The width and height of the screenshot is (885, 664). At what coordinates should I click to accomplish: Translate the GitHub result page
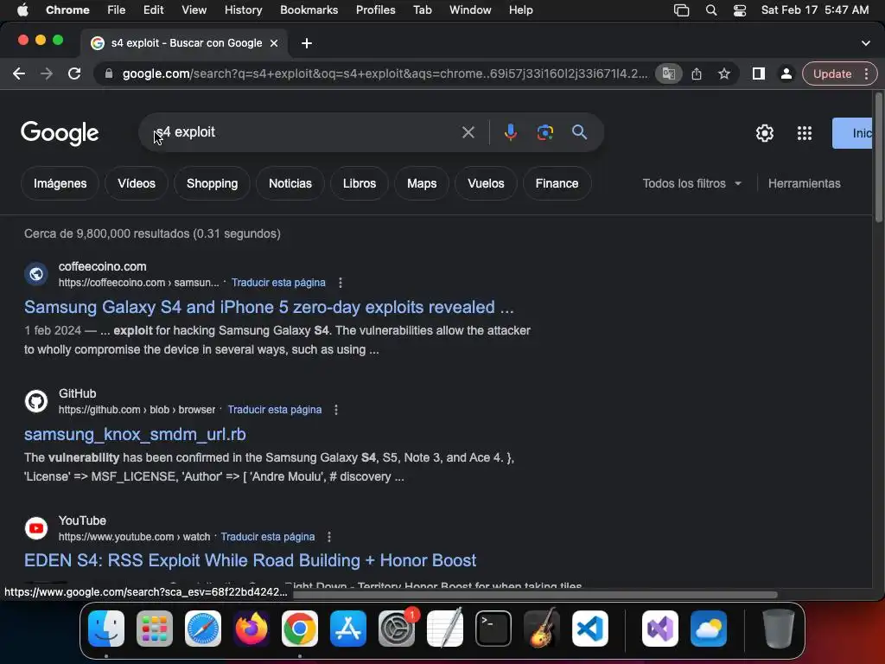pos(274,409)
